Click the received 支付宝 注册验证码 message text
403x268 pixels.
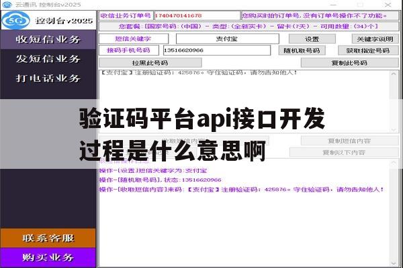199,73
